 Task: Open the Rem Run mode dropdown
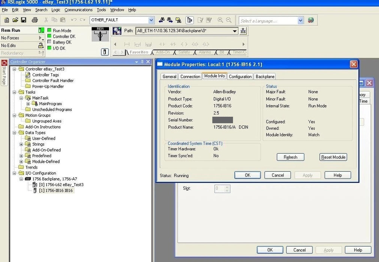coord(41,30)
